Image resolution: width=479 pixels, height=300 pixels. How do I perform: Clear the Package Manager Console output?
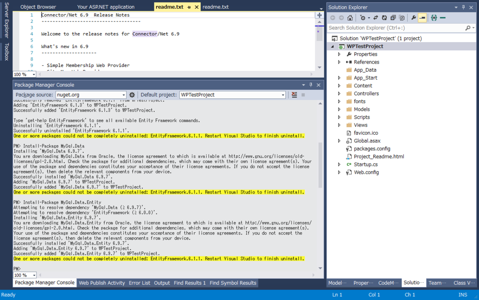(294, 95)
